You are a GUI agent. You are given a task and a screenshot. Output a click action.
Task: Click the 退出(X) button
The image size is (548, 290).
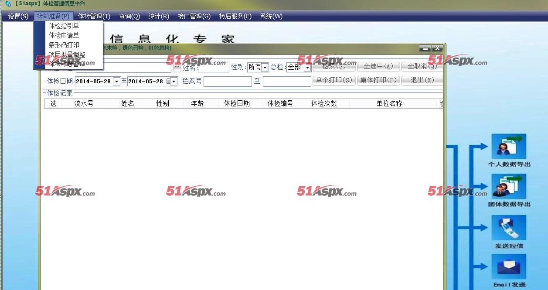click(x=422, y=81)
